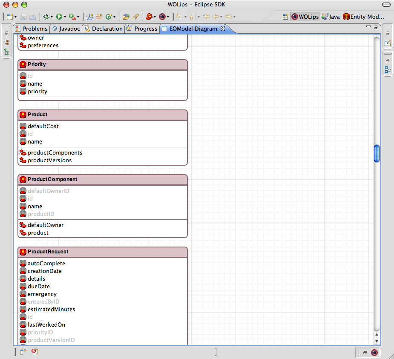
Task: Click the vertical scrollbar thumb
Action: (377, 153)
